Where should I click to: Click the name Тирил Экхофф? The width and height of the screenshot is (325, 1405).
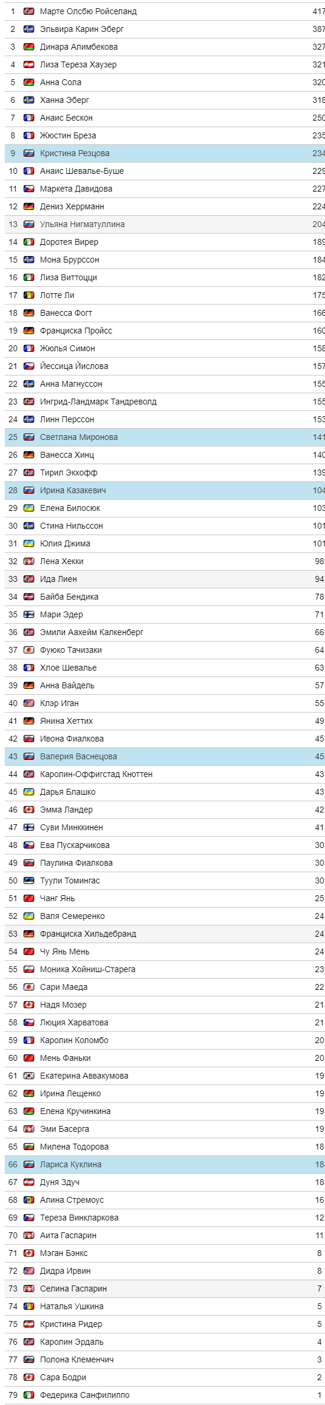pos(69,472)
